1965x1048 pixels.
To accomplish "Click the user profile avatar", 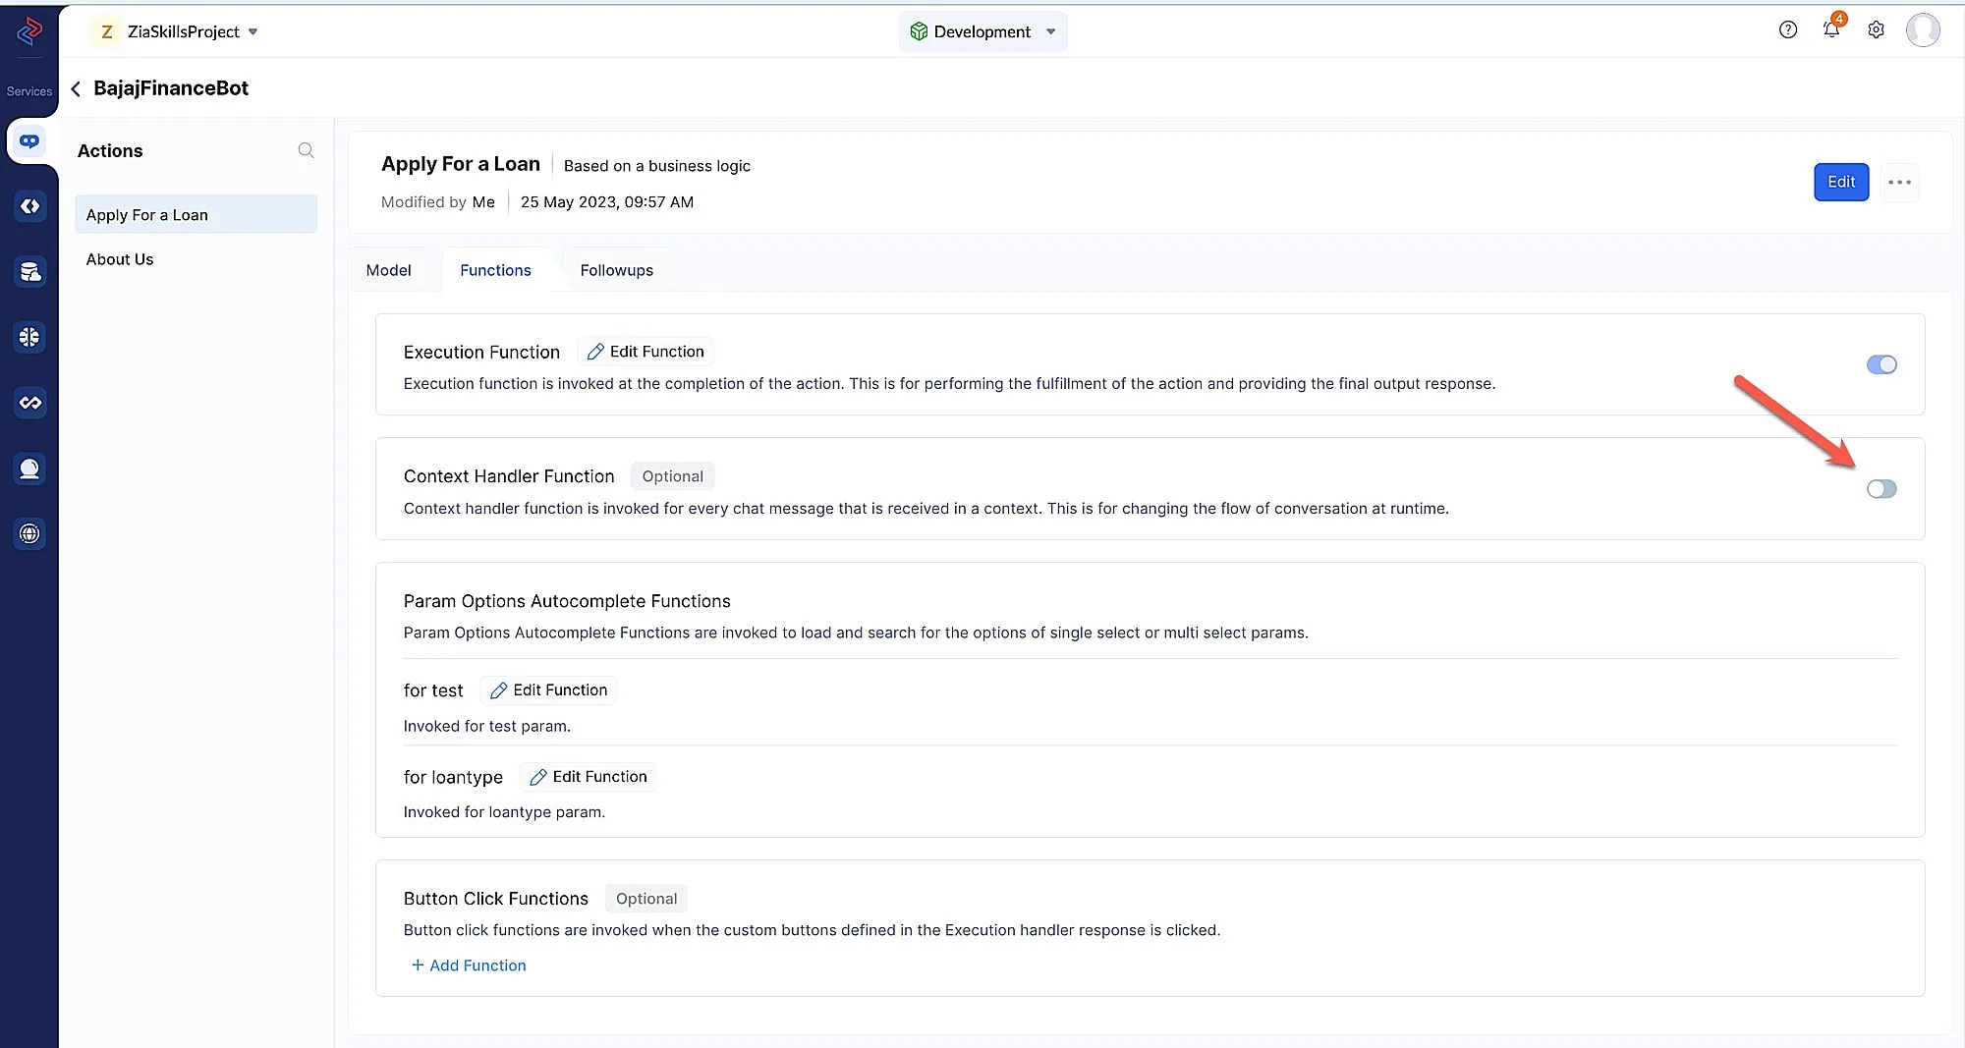I will point(1923,30).
